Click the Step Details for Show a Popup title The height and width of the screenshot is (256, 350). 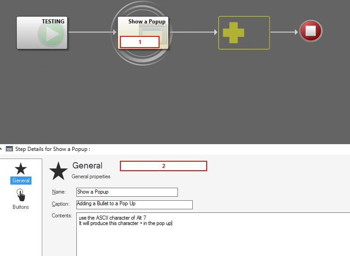tap(53, 149)
